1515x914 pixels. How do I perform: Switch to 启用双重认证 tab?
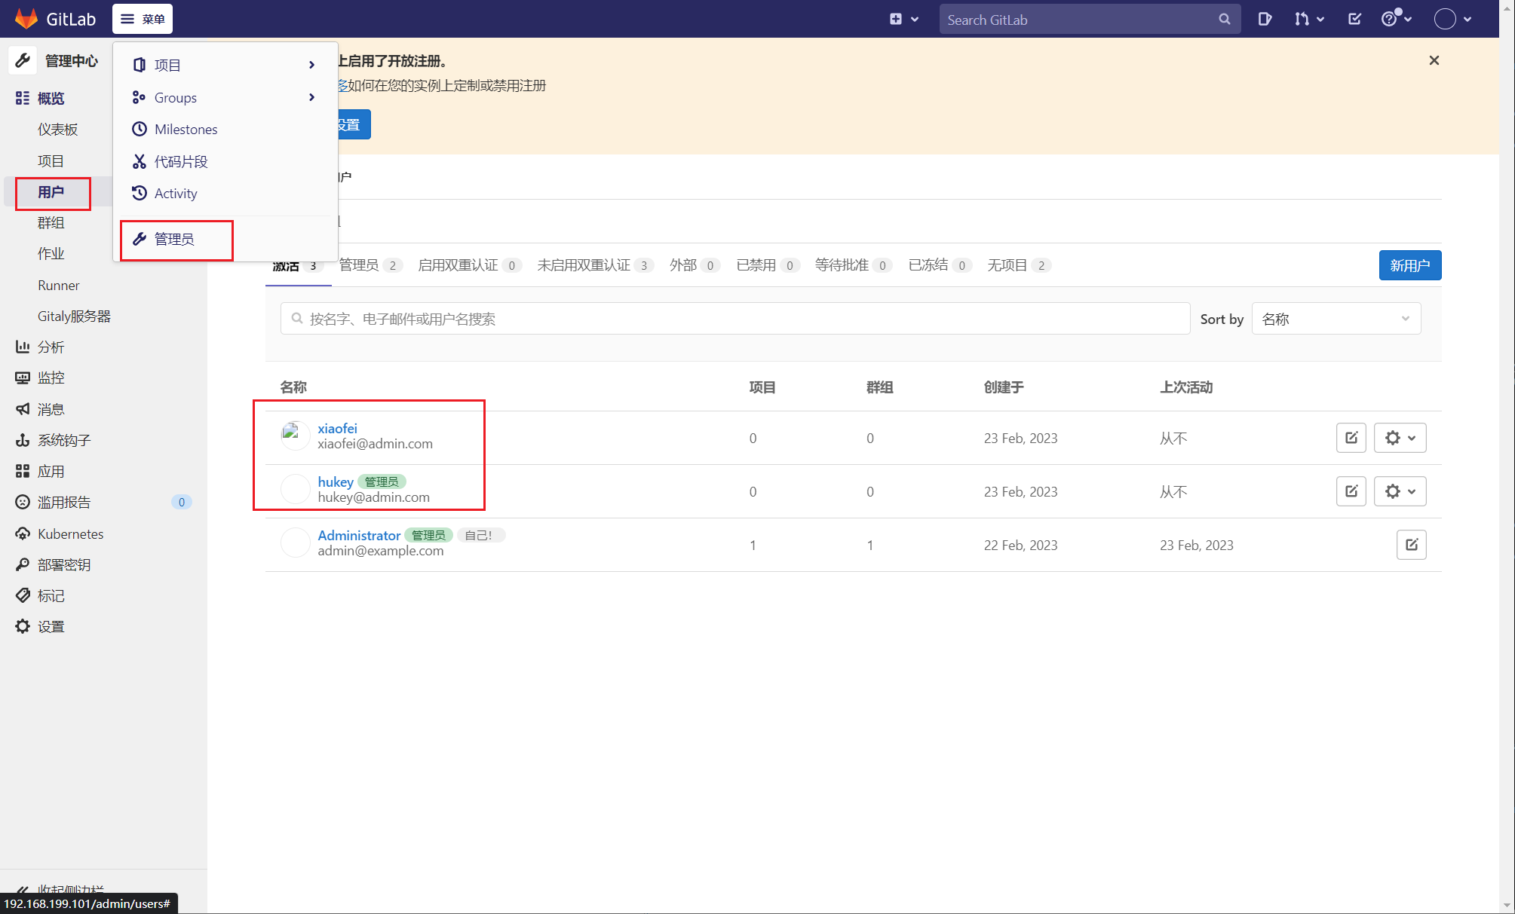pos(469,265)
